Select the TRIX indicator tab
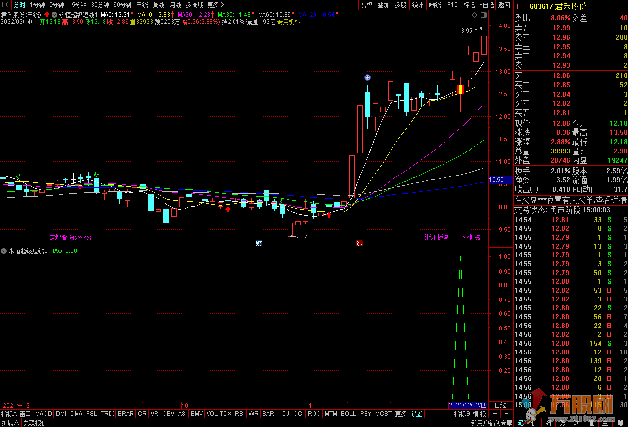628x427 pixels. [107, 414]
